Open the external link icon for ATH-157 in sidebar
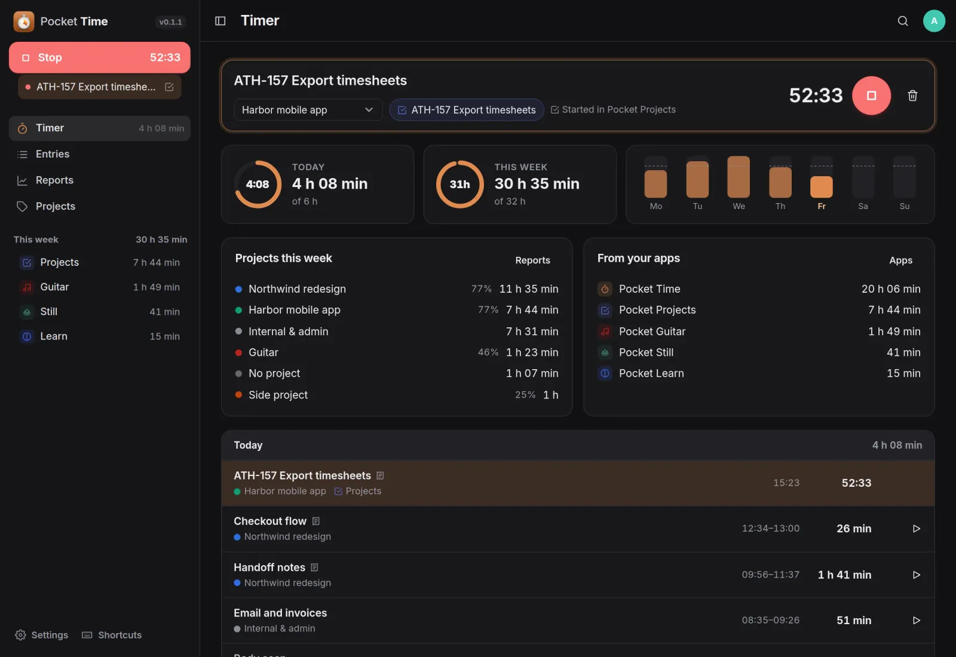 (x=169, y=87)
